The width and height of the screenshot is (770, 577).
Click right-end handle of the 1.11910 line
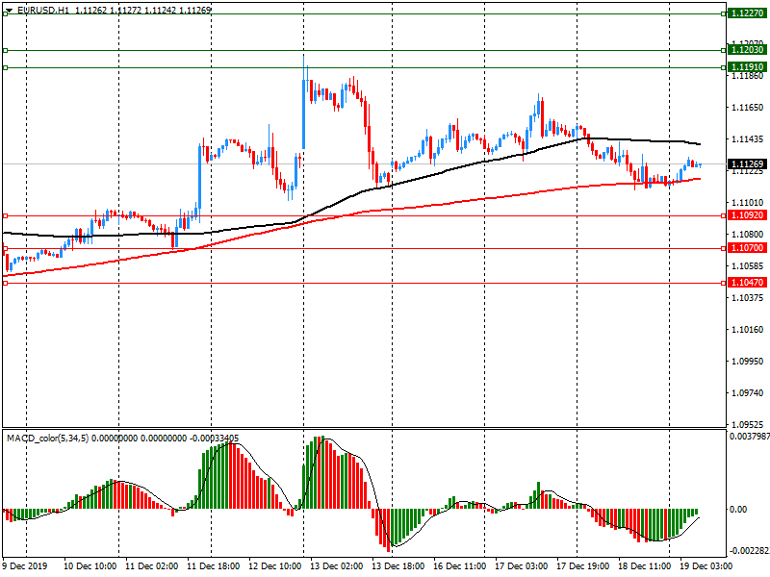pyautogui.click(x=724, y=67)
